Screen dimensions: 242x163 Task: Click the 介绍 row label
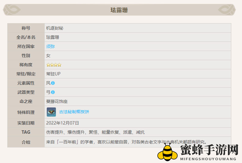point(26,142)
